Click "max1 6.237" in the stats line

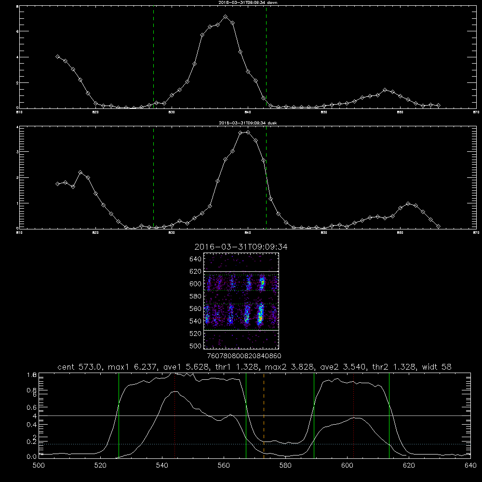(x=133, y=367)
